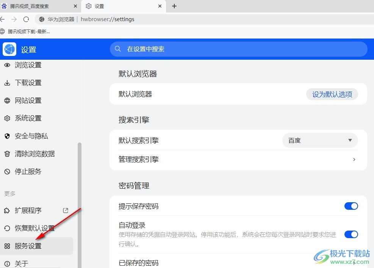Click the 密码管理 section heading

(134, 186)
